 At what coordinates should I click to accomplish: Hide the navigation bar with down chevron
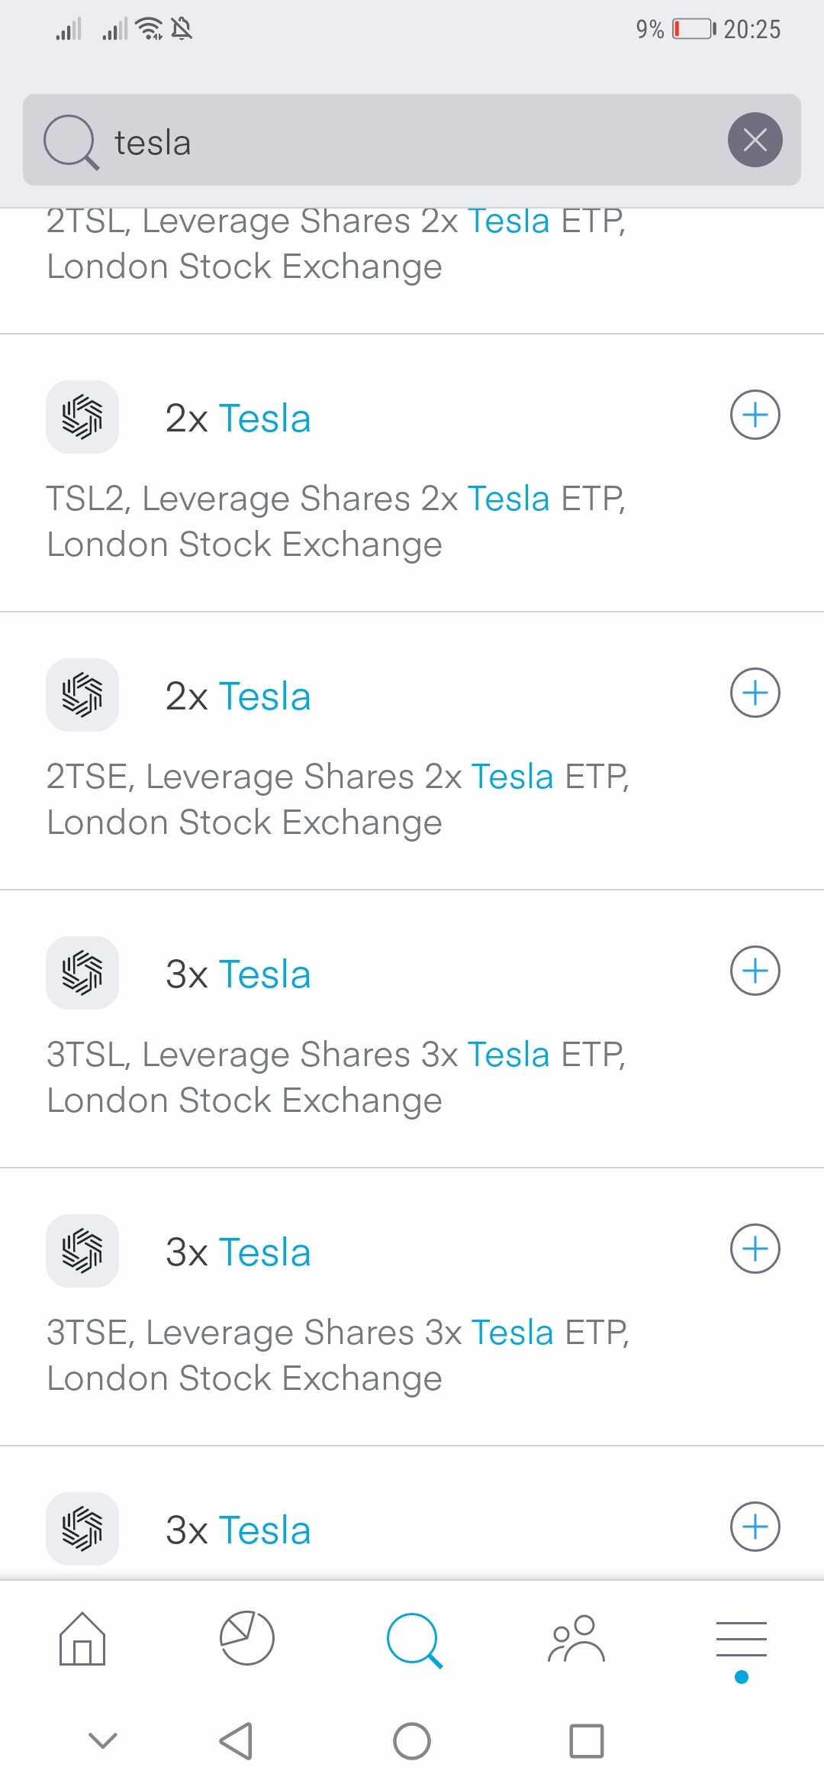[103, 1740]
